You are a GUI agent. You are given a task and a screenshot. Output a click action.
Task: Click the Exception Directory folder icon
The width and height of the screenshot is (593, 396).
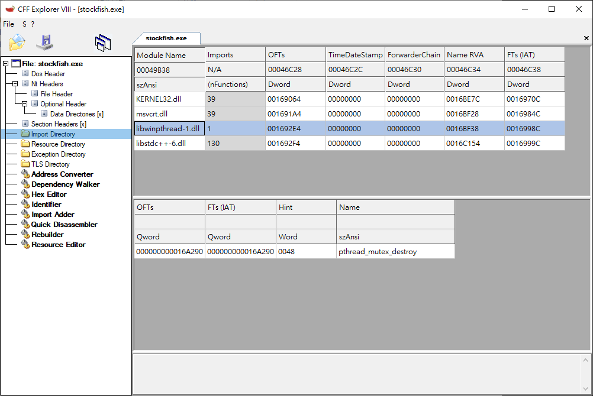tap(25, 154)
